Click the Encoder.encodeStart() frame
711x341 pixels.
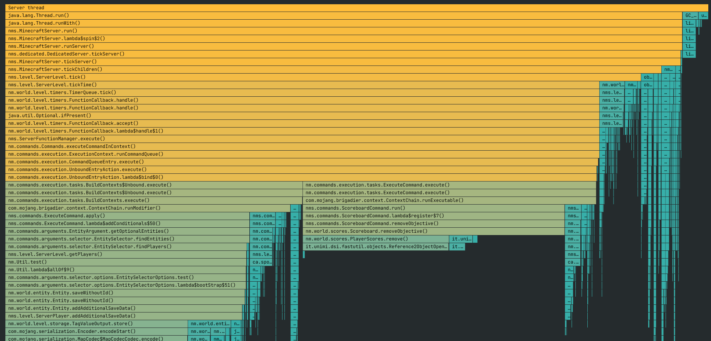click(x=96, y=331)
